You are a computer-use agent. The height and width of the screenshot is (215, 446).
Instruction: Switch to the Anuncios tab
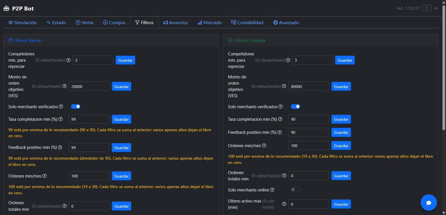(175, 23)
